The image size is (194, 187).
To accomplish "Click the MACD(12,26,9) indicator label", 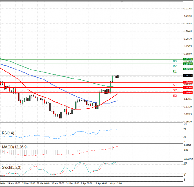I will pyautogui.click(x=15, y=147).
